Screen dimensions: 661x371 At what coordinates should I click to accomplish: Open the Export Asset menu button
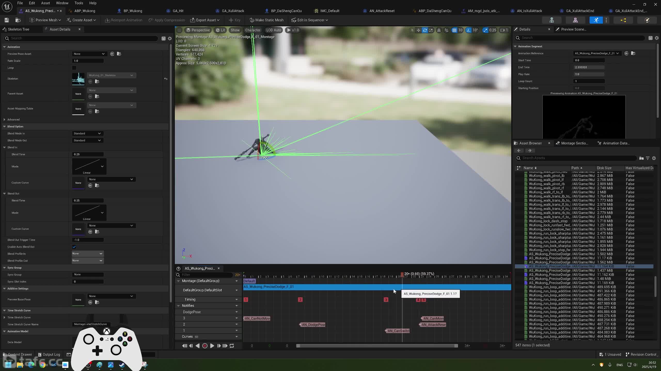[x=205, y=20]
